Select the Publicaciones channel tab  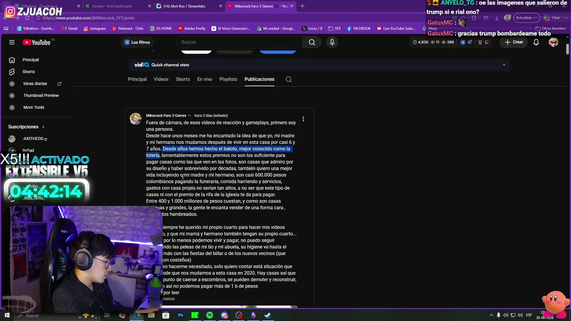coord(259,79)
